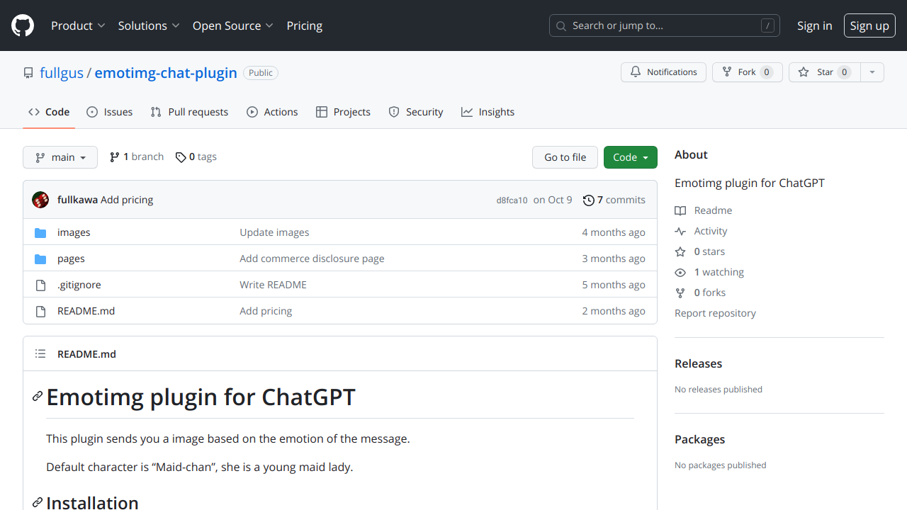Open the README outline list icon
Screen dimensions: 907x510
click(x=40, y=353)
